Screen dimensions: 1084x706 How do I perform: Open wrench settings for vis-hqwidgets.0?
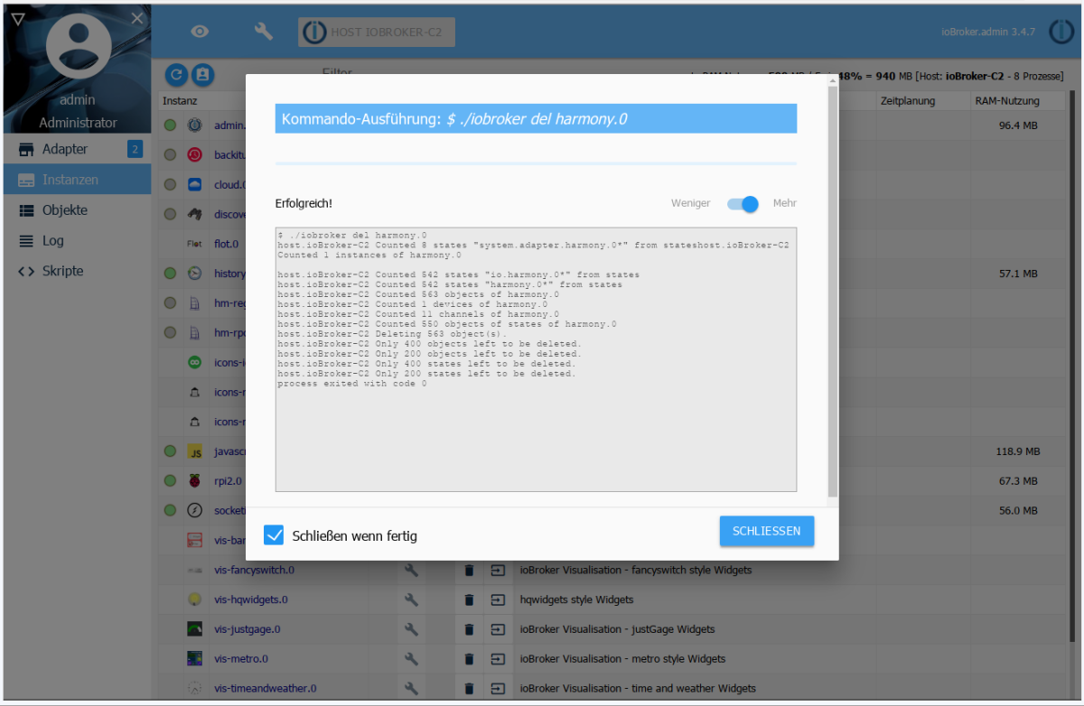(x=411, y=599)
